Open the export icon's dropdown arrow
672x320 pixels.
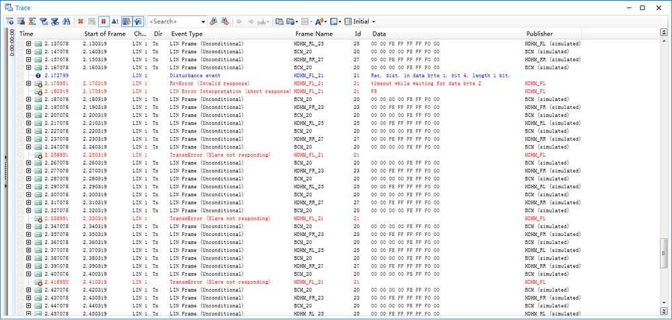(297, 22)
